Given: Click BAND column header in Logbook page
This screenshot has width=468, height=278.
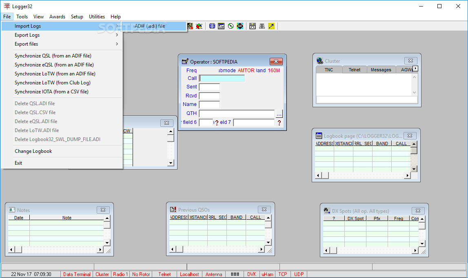Looking at the screenshot, I should (382, 143).
